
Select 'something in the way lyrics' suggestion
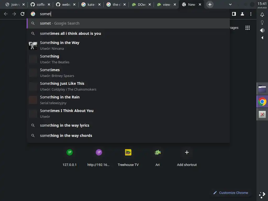tap(128, 125)
